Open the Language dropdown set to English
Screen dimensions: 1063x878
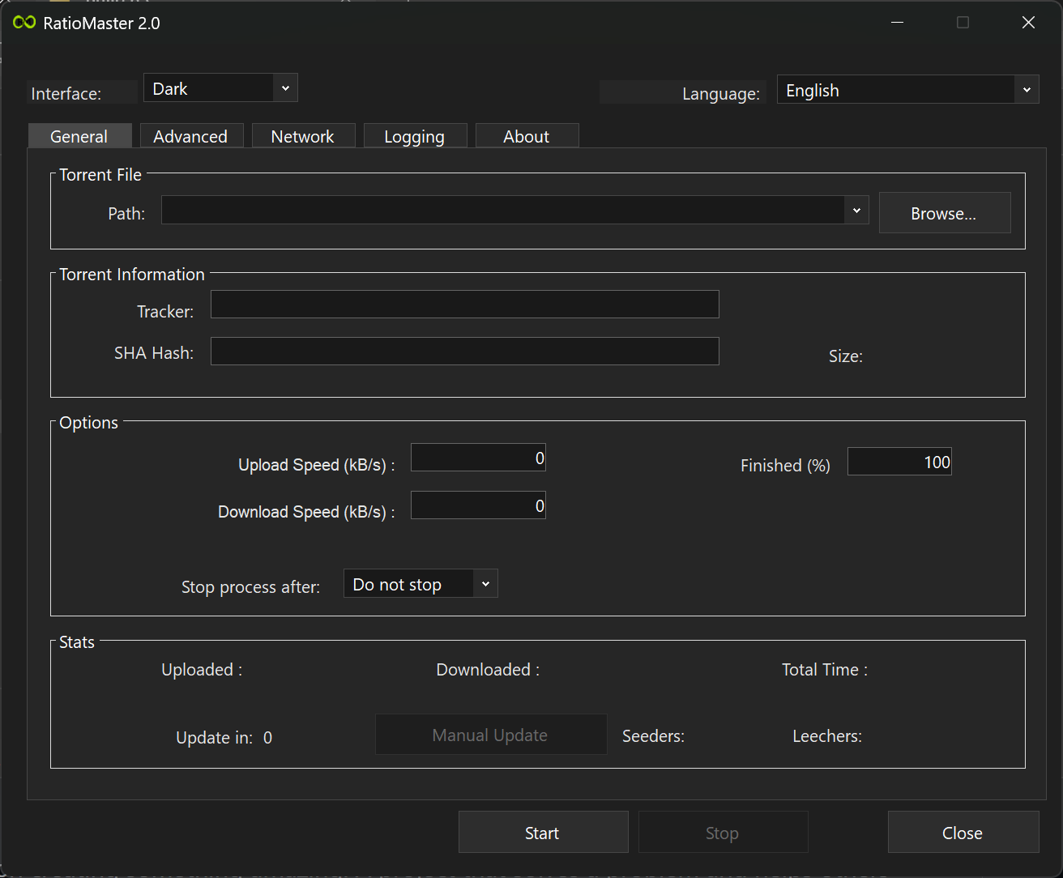tap(907, 90)
